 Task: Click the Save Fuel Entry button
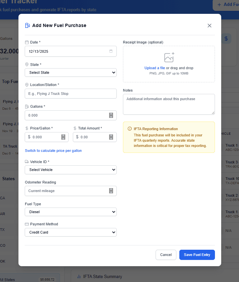click(x=197, y=255)
